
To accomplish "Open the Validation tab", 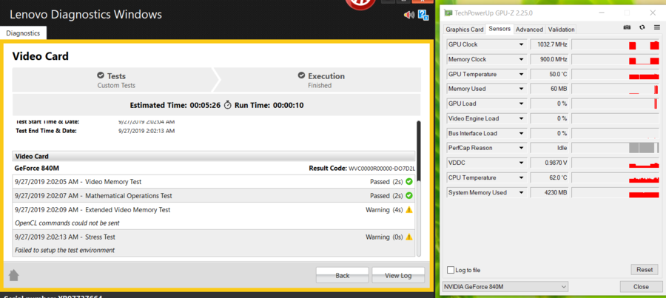I will (561, 30).
